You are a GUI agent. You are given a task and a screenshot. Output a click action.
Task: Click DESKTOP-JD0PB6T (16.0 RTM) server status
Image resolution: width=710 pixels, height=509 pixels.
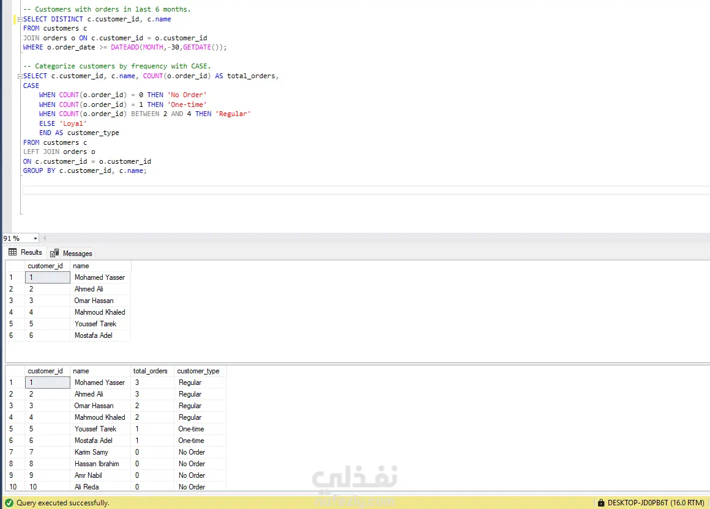656,503
